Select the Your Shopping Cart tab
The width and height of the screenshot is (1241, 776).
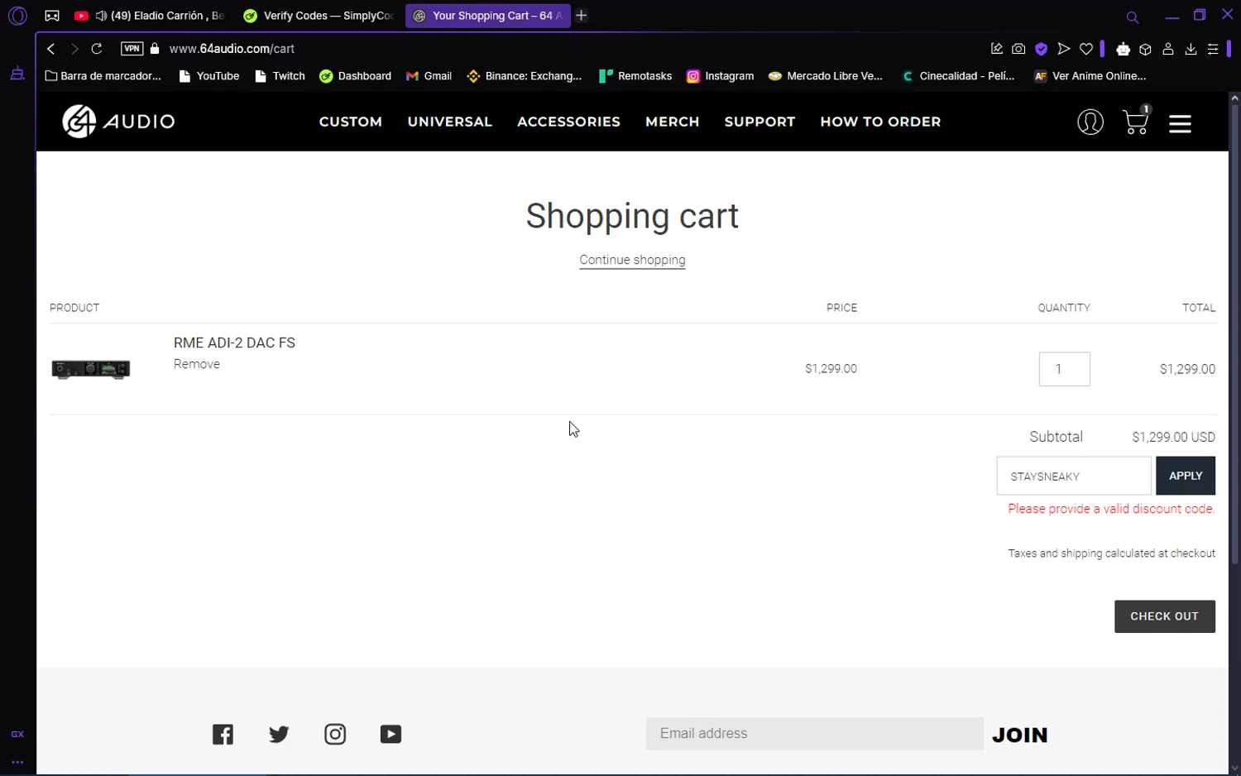pos(487,16)
